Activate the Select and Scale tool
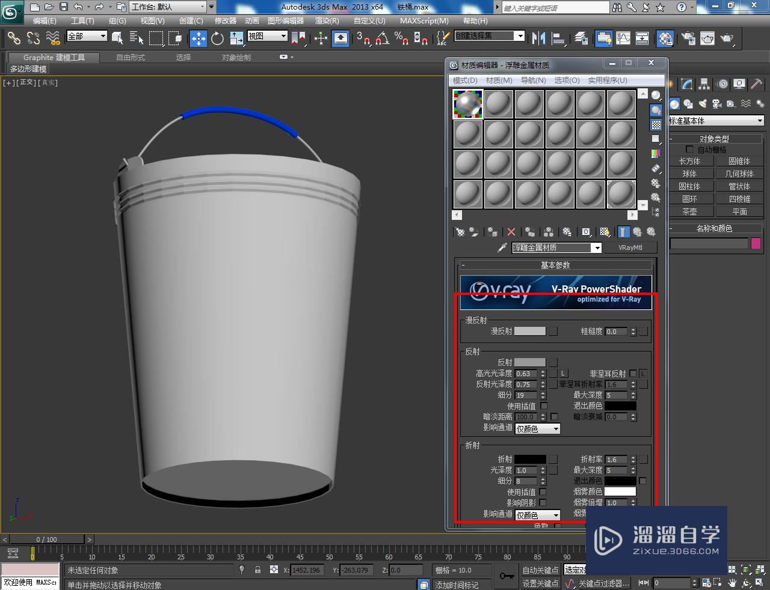 [236, 38]
